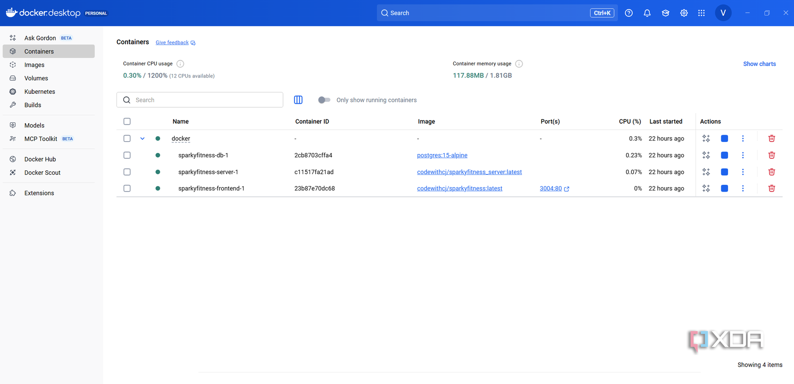794x384 pixels.
Task: Collapse the docker compose group
Action: coord(142,139)
